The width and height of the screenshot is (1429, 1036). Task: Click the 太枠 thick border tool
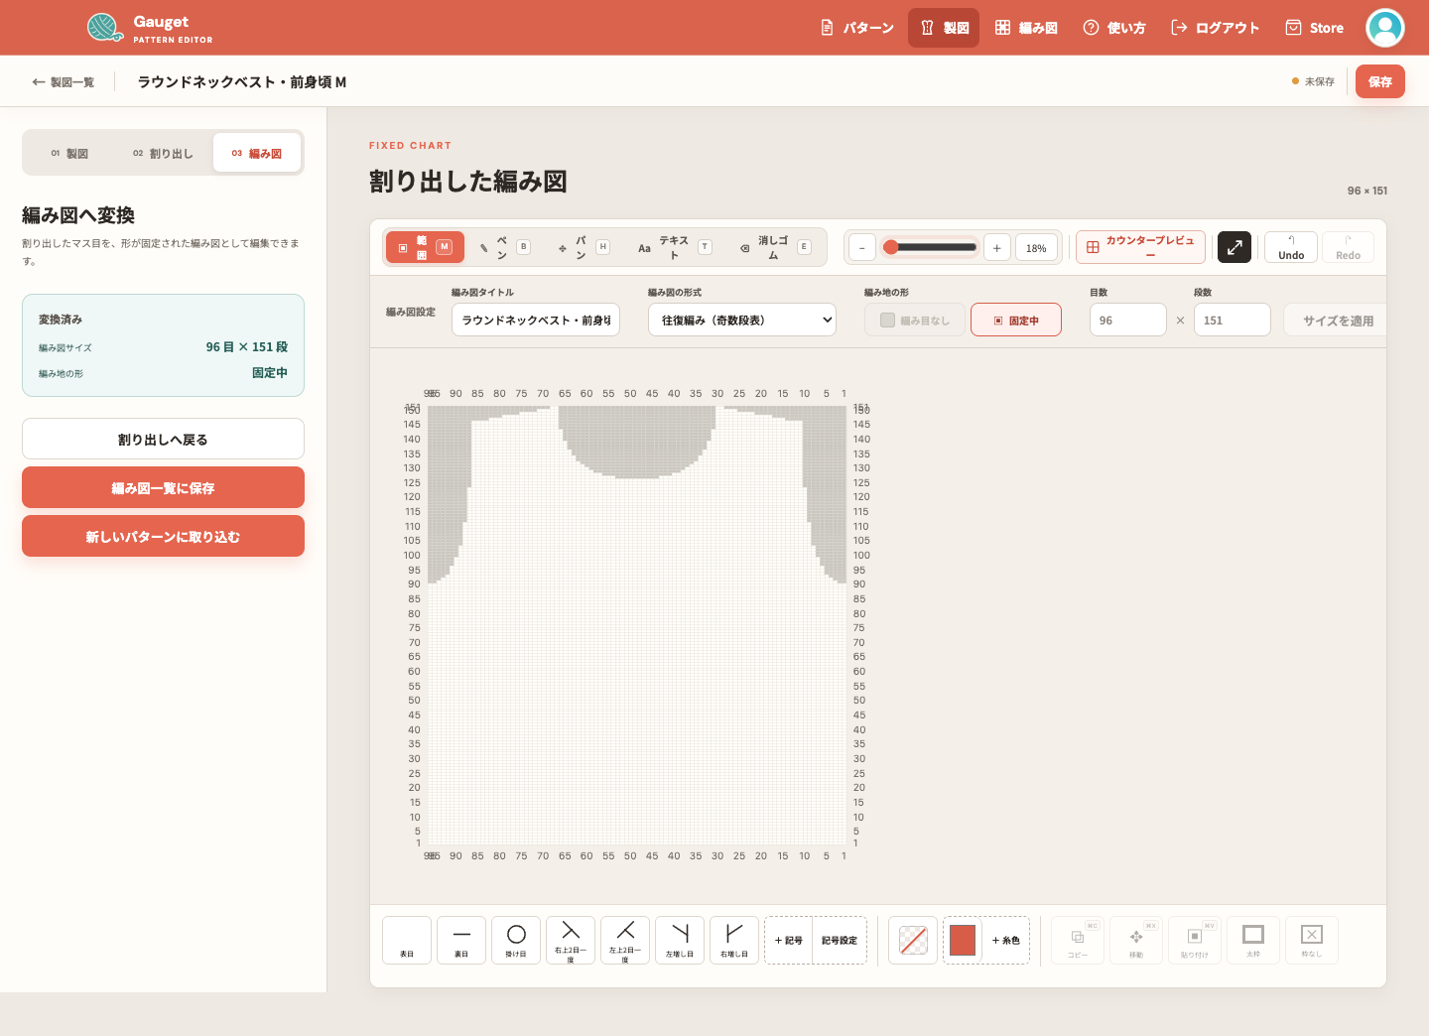coord(1253,940)
